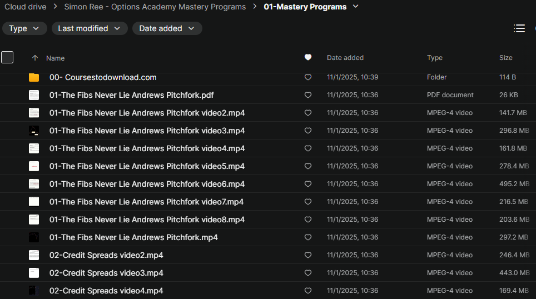The image size is (536, 299).
Task: Sort by Date added column header
Action: tap(345, 58)
